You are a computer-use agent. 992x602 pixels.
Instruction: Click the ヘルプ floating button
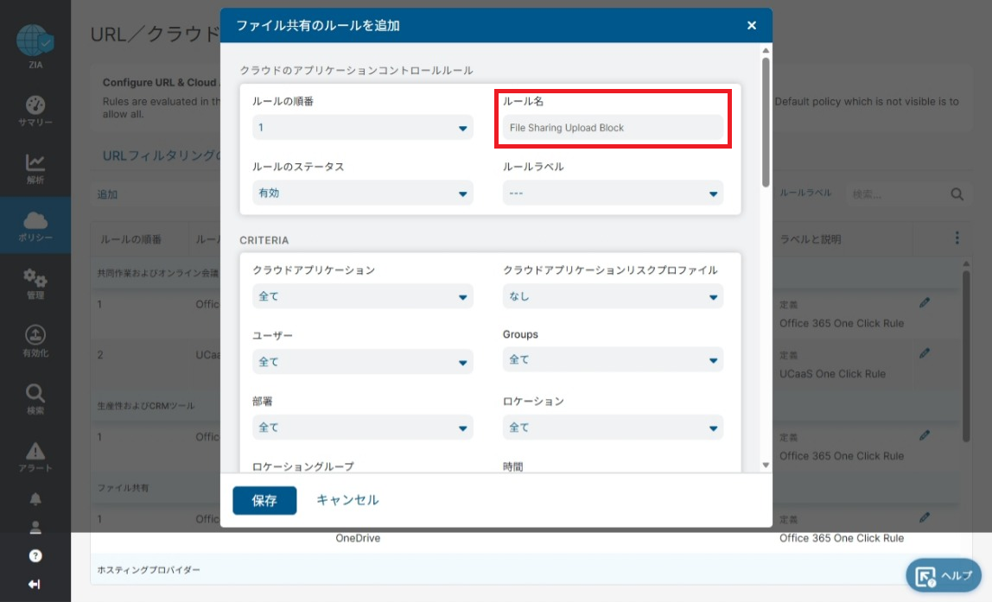(x=943, y=576)
